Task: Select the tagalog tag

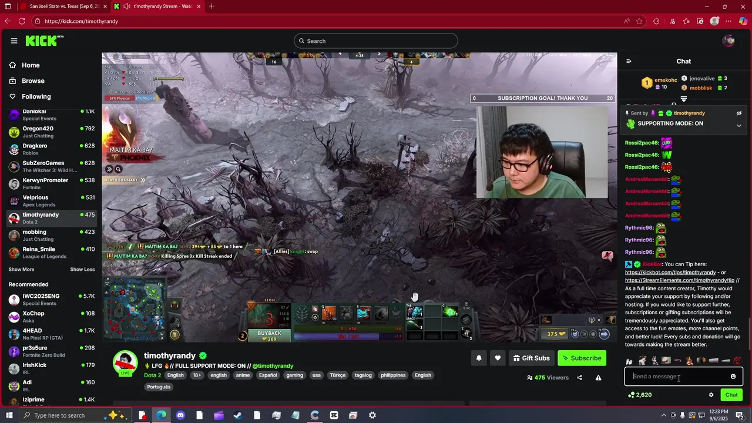Action: [x=363, y=375]
